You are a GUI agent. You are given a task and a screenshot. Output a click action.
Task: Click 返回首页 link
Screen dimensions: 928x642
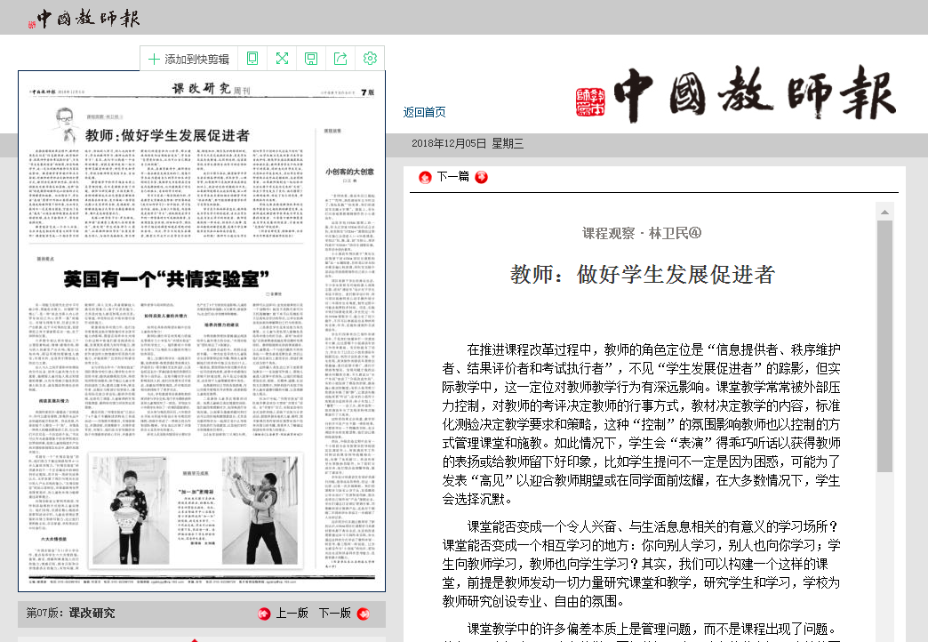[x=425, y=112]
